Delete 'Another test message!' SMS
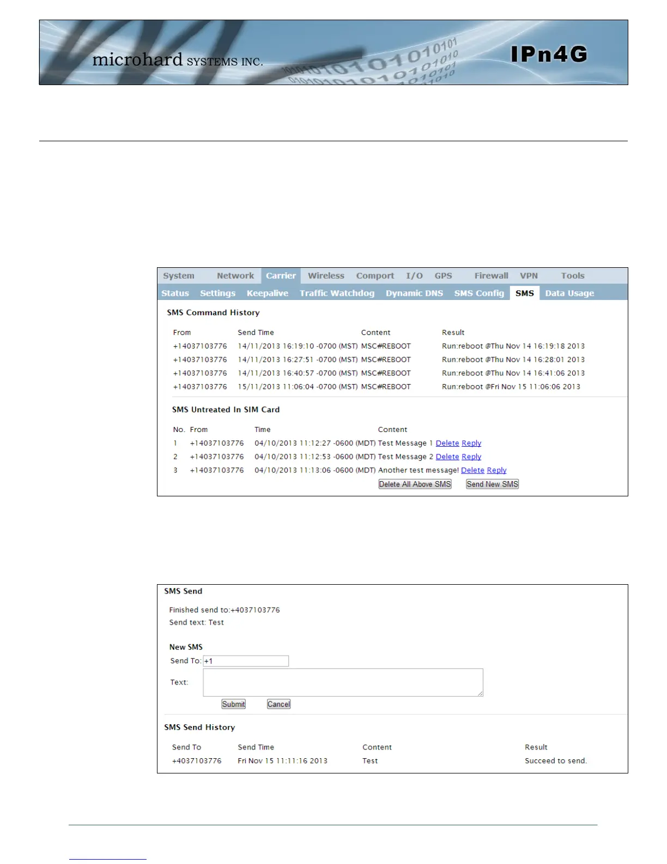Screen dimensions: 667x864 (472, 471)
